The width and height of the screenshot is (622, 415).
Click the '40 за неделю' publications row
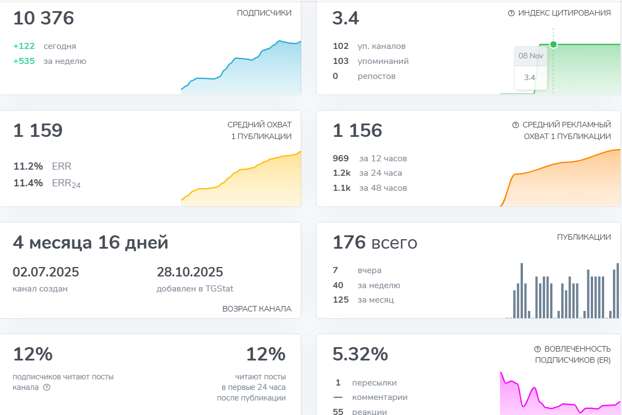tap(366, 285)
